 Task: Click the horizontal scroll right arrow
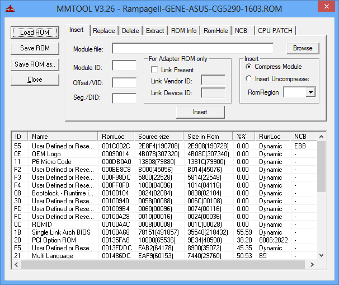[312, 264]
